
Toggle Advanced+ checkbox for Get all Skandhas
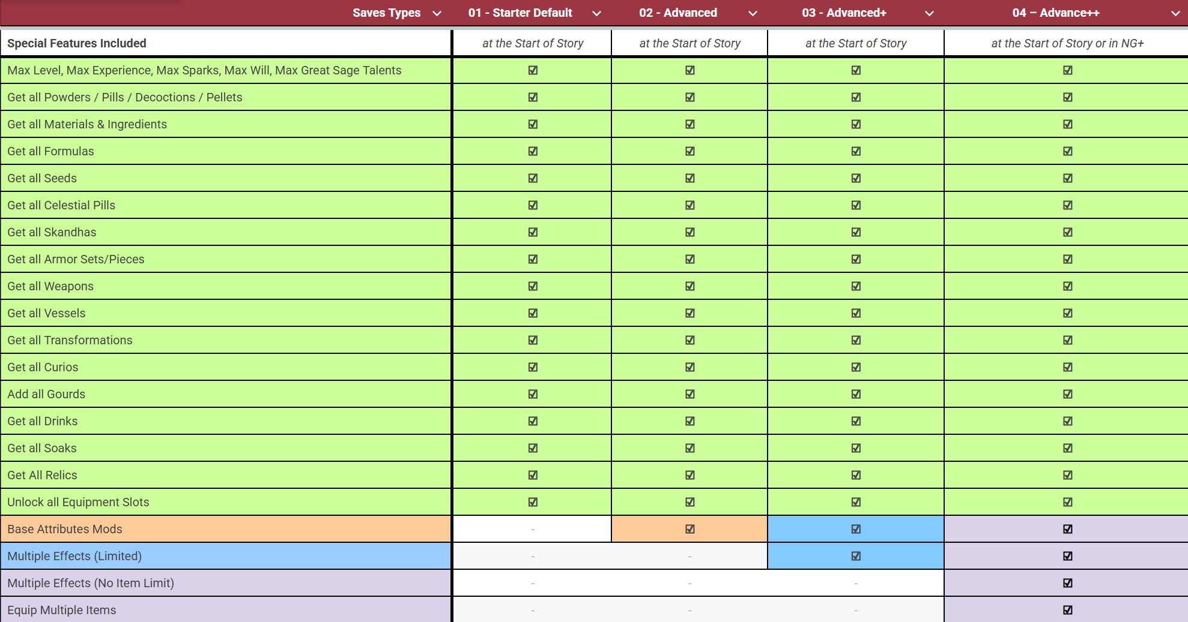[856, 232]
